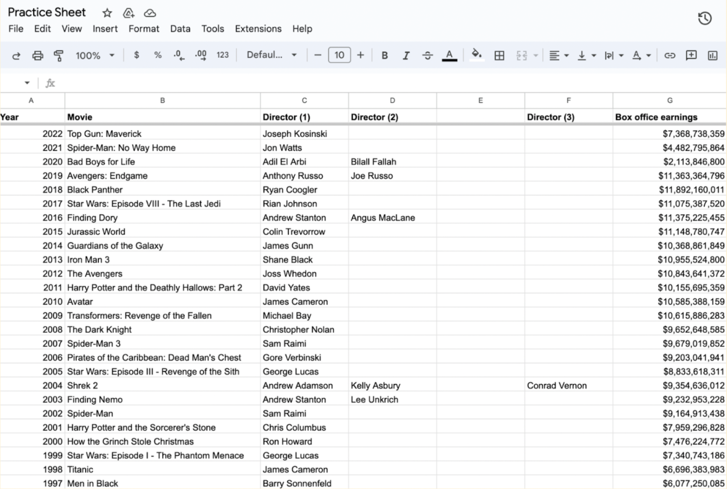Open the 123 more formats menu
Screen dimensions: 727x489
[x=222, y=55]
